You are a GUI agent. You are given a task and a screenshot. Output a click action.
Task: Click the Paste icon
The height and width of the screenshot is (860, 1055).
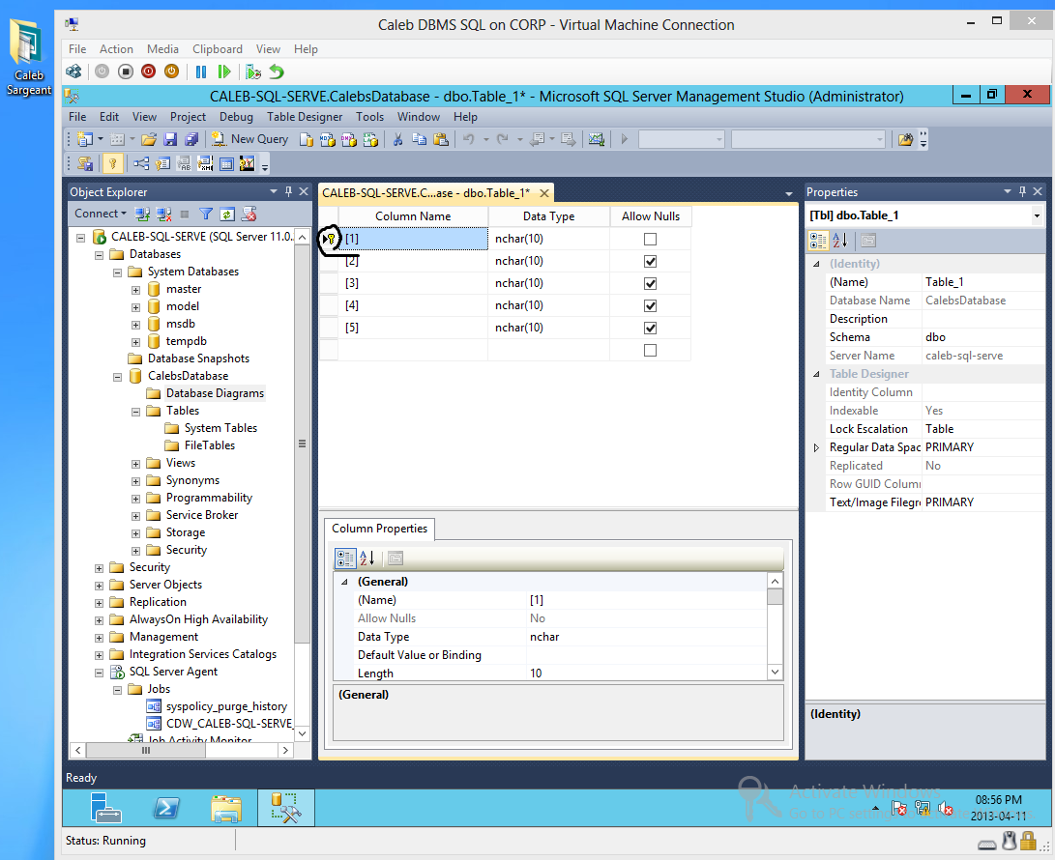tap(441, 139)
